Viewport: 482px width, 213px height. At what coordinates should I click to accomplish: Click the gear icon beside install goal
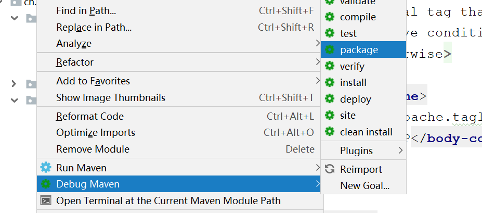point(330,82)
